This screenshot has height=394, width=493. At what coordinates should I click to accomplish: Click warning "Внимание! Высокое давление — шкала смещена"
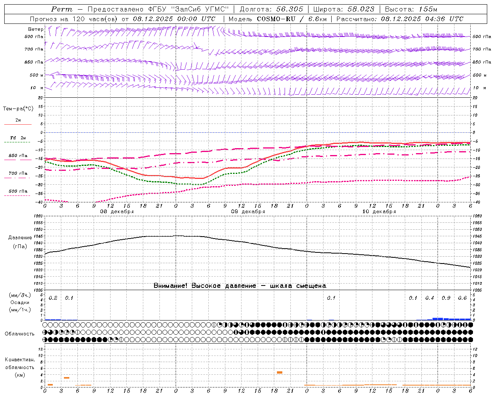(x=240, y=286)
